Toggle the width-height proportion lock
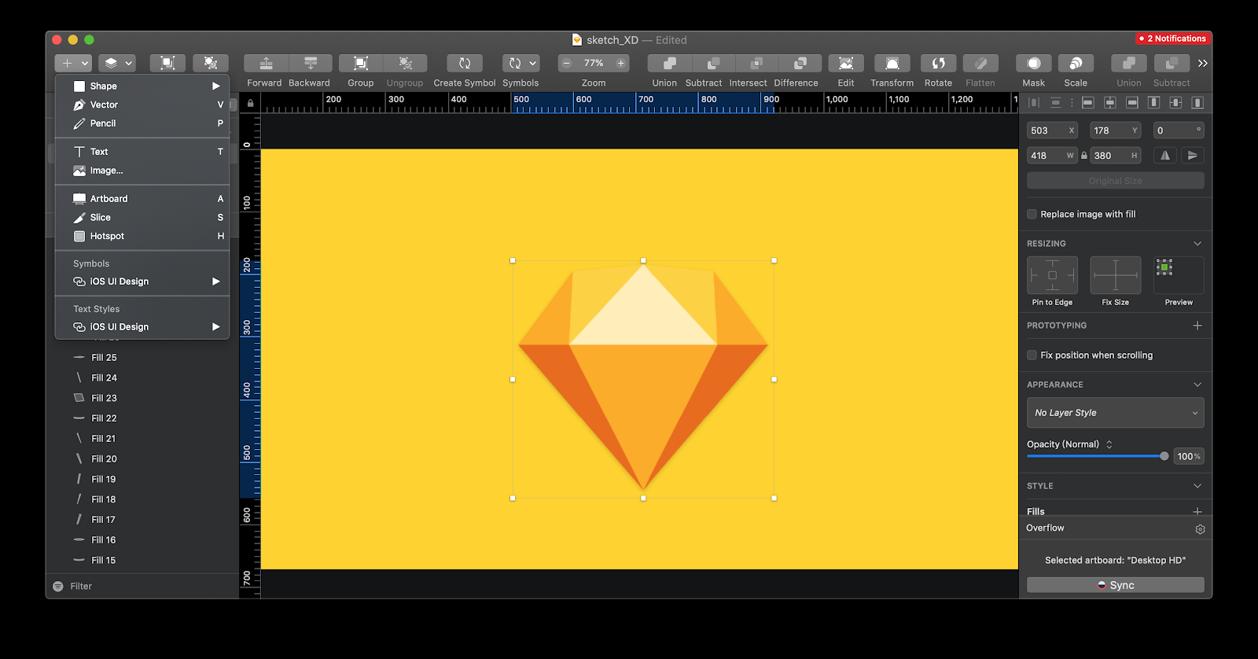The height and width of the screenshot is (659, 1258). (x=1083, y=156)
